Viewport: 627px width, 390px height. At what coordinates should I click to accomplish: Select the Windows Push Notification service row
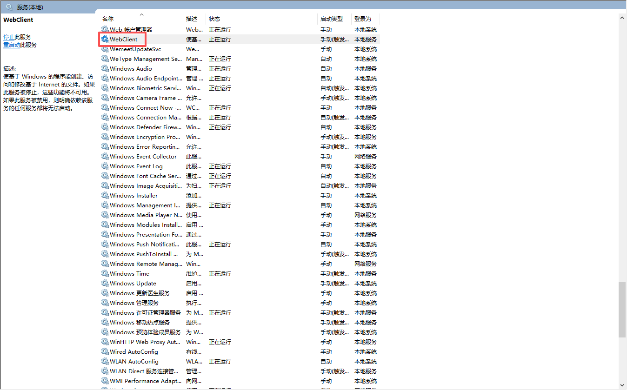click(x=144, y=245)
